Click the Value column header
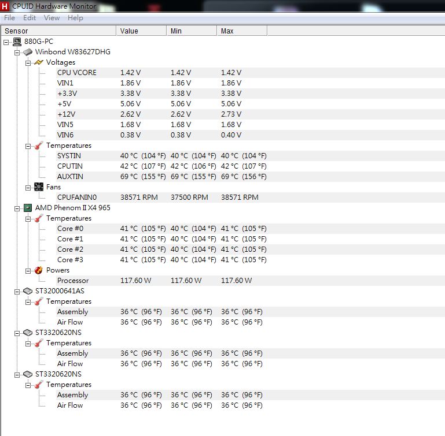Viewport: 445px width, 436px height. coord(141,31)
